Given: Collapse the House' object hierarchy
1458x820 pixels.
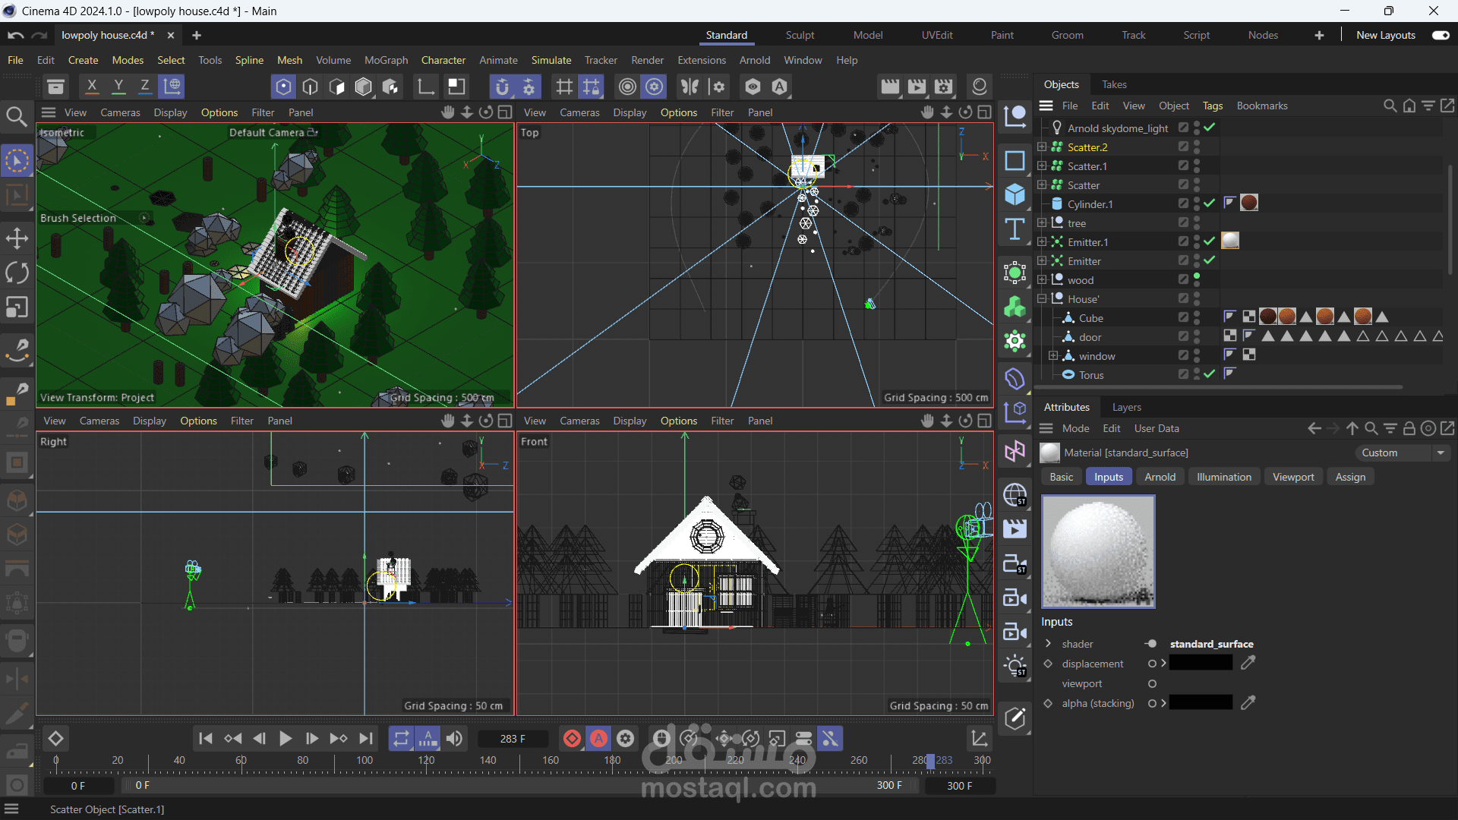Looking at the screenshot, I should tap(1042, 299).
